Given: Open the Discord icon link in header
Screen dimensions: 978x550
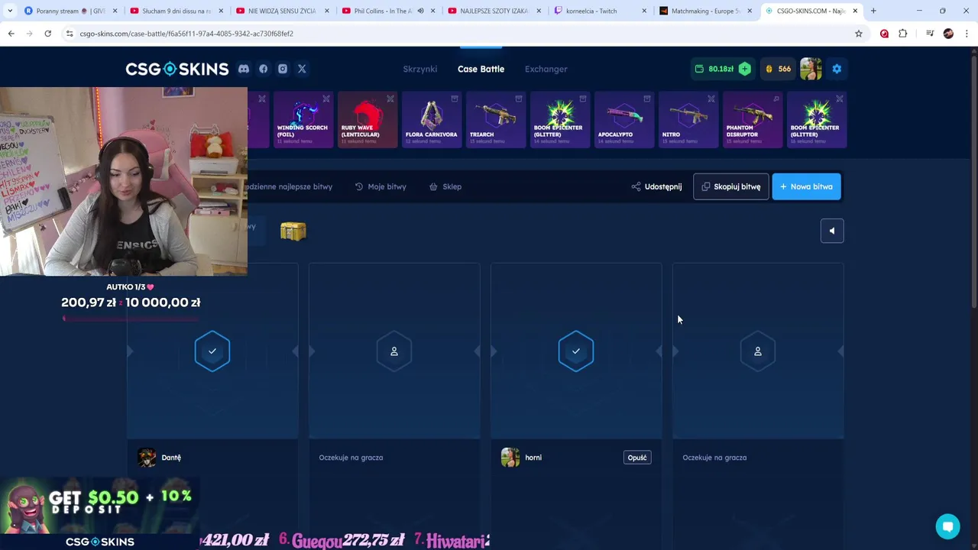Looking at the screenshot, I should tap(243, 69).
